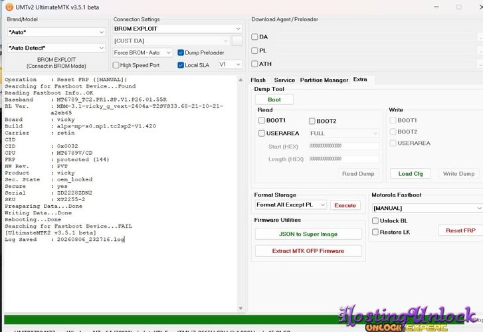Click the 'Serial' line in log
This screenshot has height=332, width=483.
point(48,193)
